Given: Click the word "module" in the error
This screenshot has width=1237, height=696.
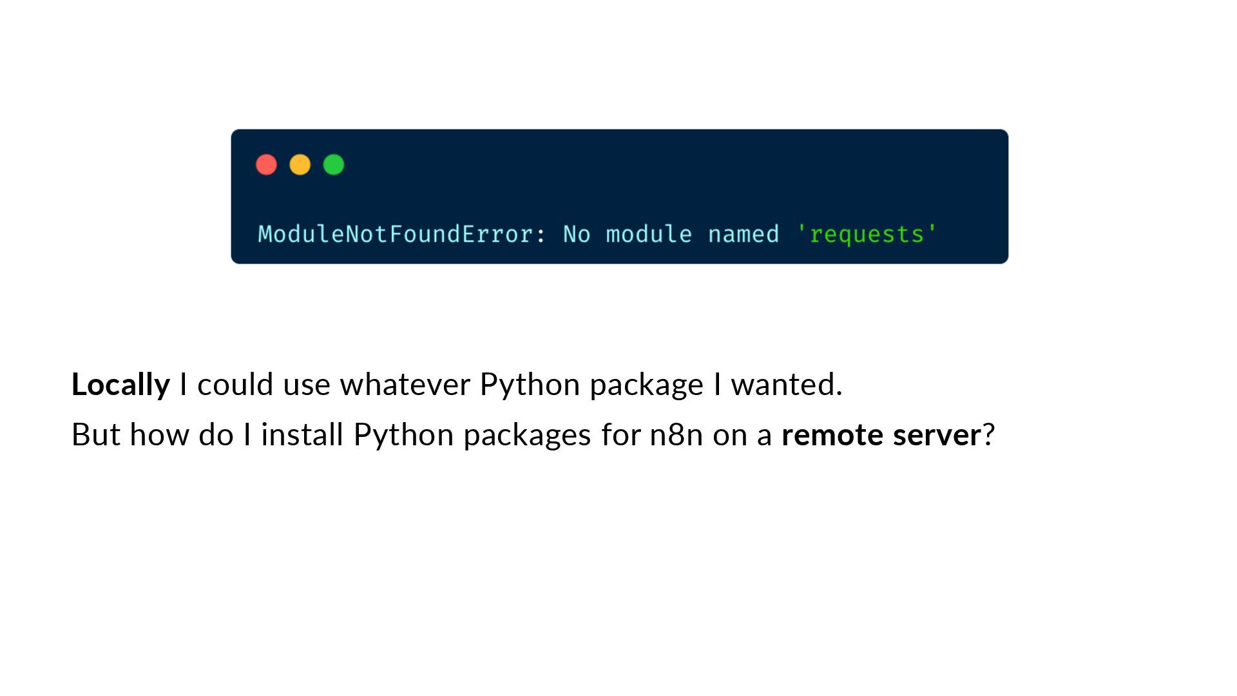Looking at the screenshot, I should tap(649, 234).
